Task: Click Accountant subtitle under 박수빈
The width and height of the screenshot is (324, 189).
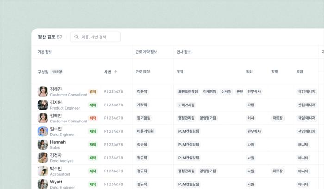Action: [x=60, y=174]
